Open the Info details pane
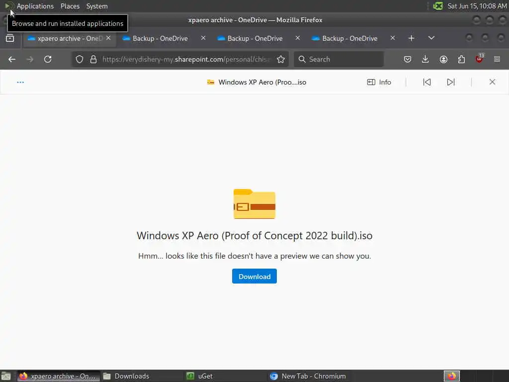Viewport: 509px width, 382px height. pyautogui.click(x=379, y=82)
